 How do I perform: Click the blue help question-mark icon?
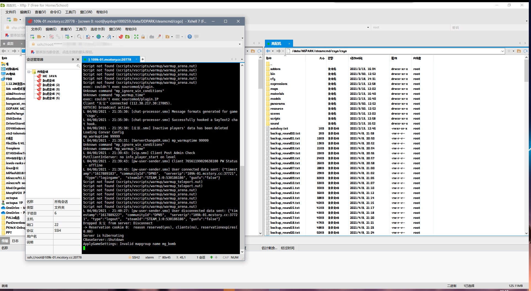(x=190, y=37)
